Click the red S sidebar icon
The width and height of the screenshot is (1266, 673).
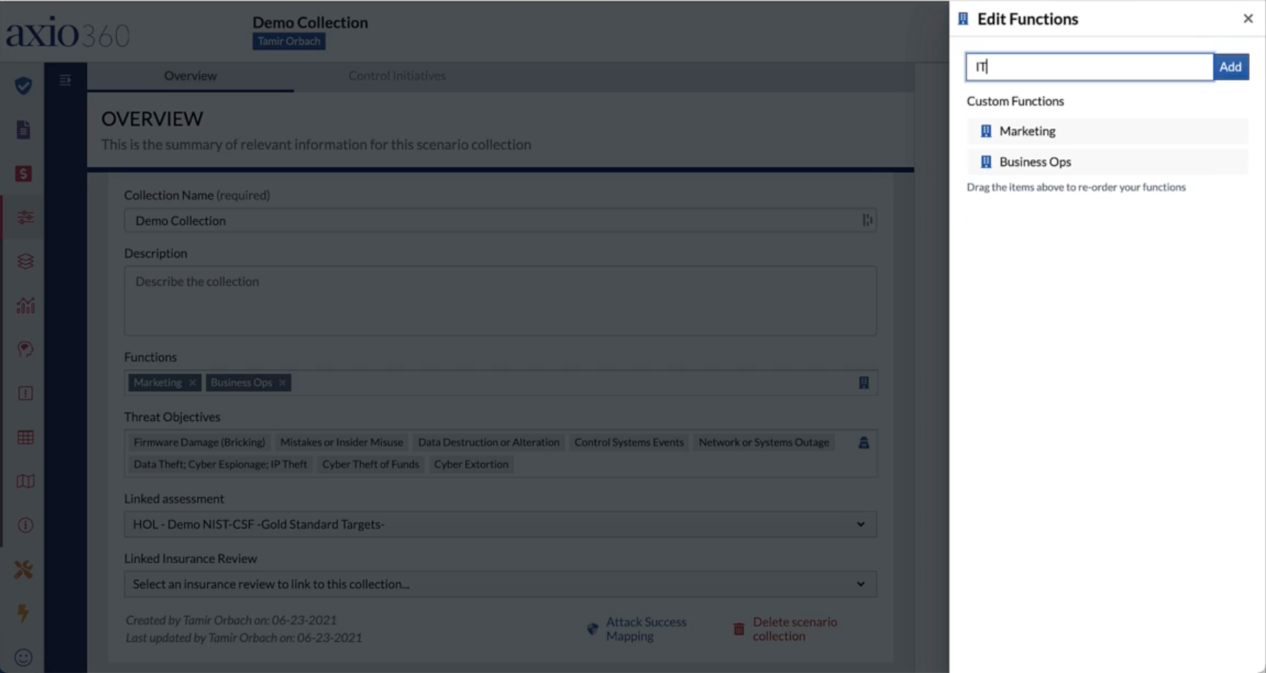tap(23, 174)
